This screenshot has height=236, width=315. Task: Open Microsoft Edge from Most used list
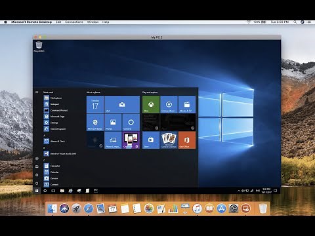[x=54, y=117]
